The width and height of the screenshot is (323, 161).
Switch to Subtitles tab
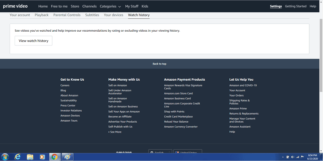click(x=92, y=15)
